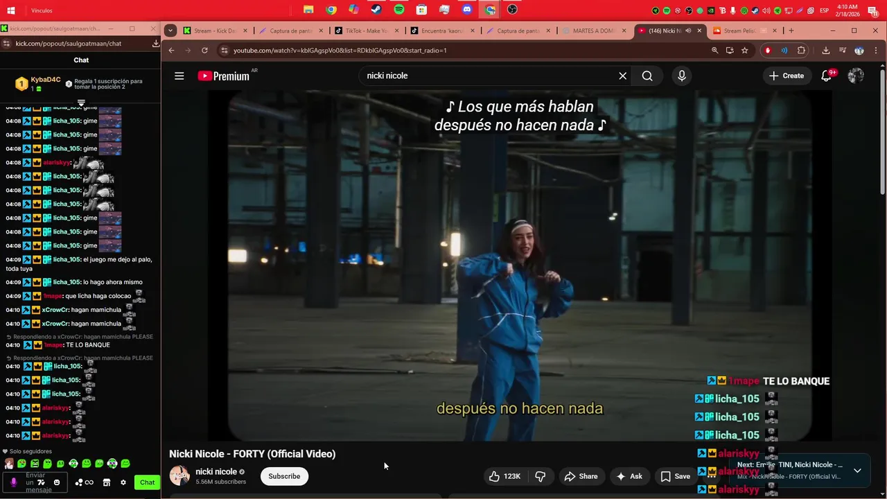Like the video with 123K likes
The image size is (887, 499).
505,476
